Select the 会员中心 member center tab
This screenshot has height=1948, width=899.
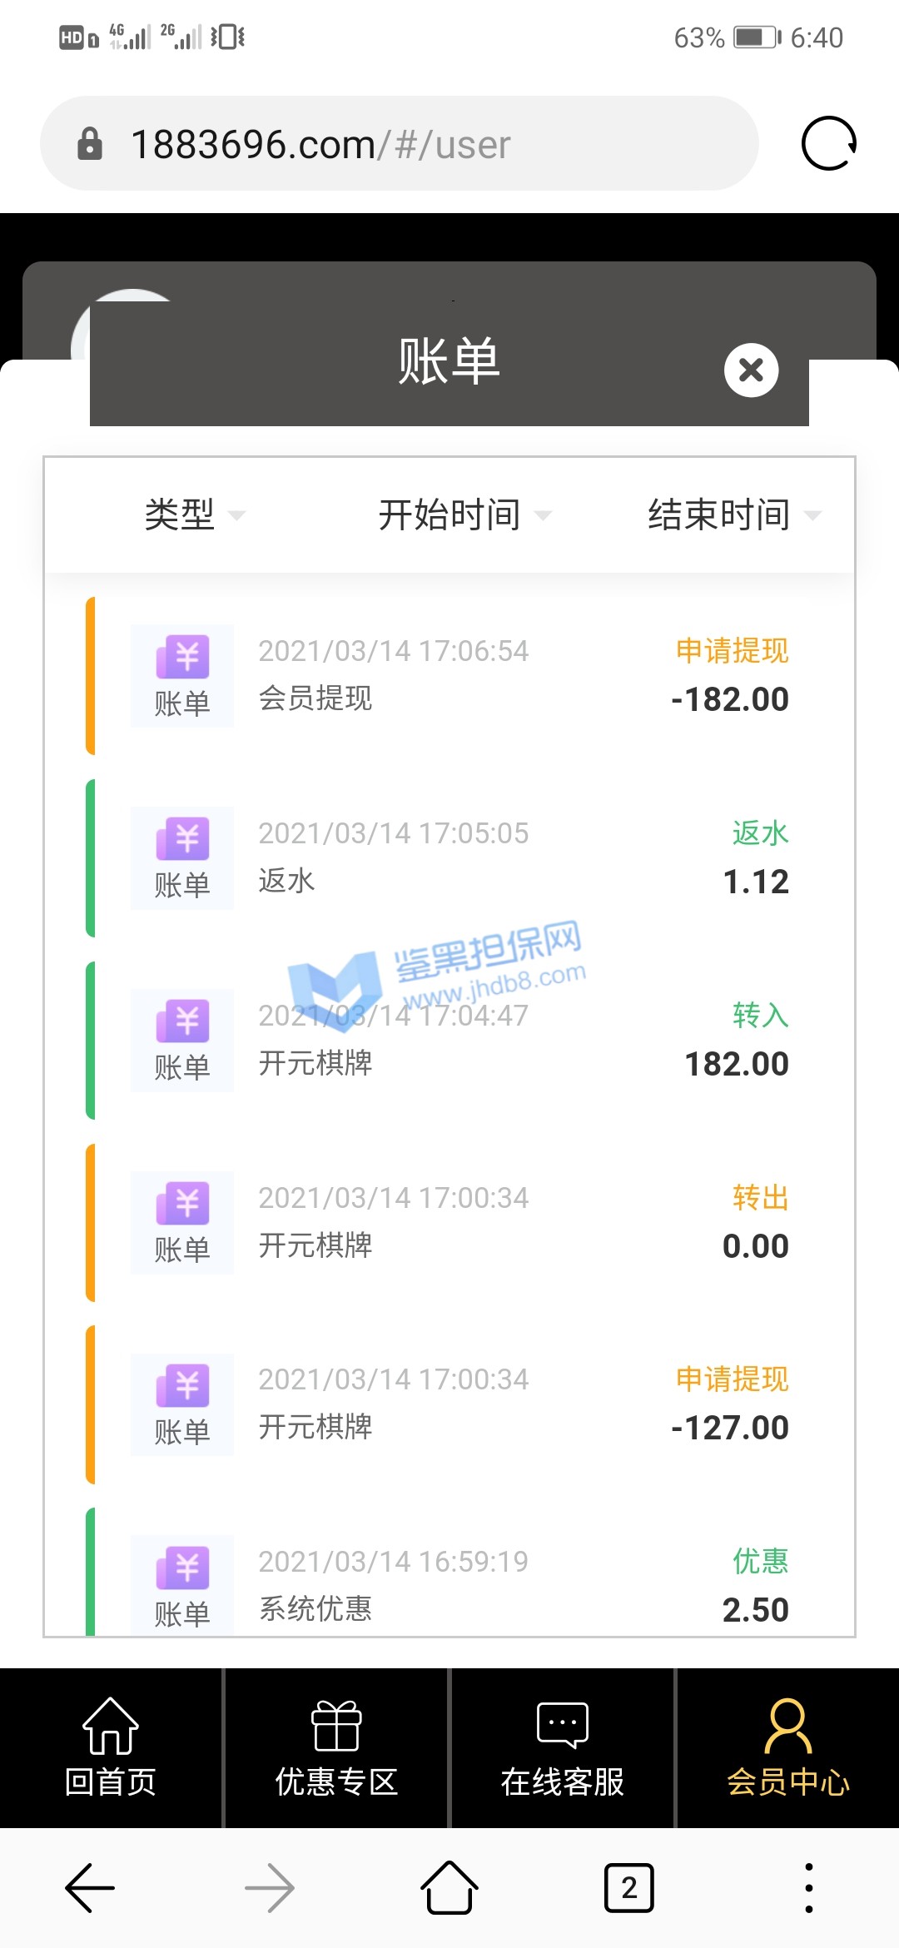tap(787, 1748)
